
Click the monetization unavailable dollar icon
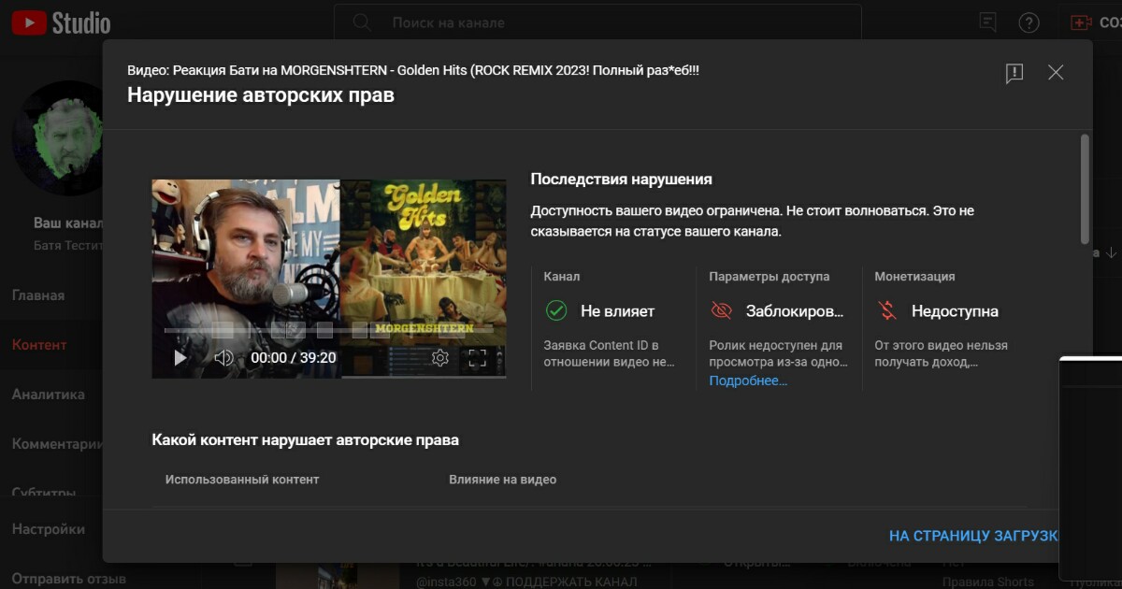click(886, 310)
